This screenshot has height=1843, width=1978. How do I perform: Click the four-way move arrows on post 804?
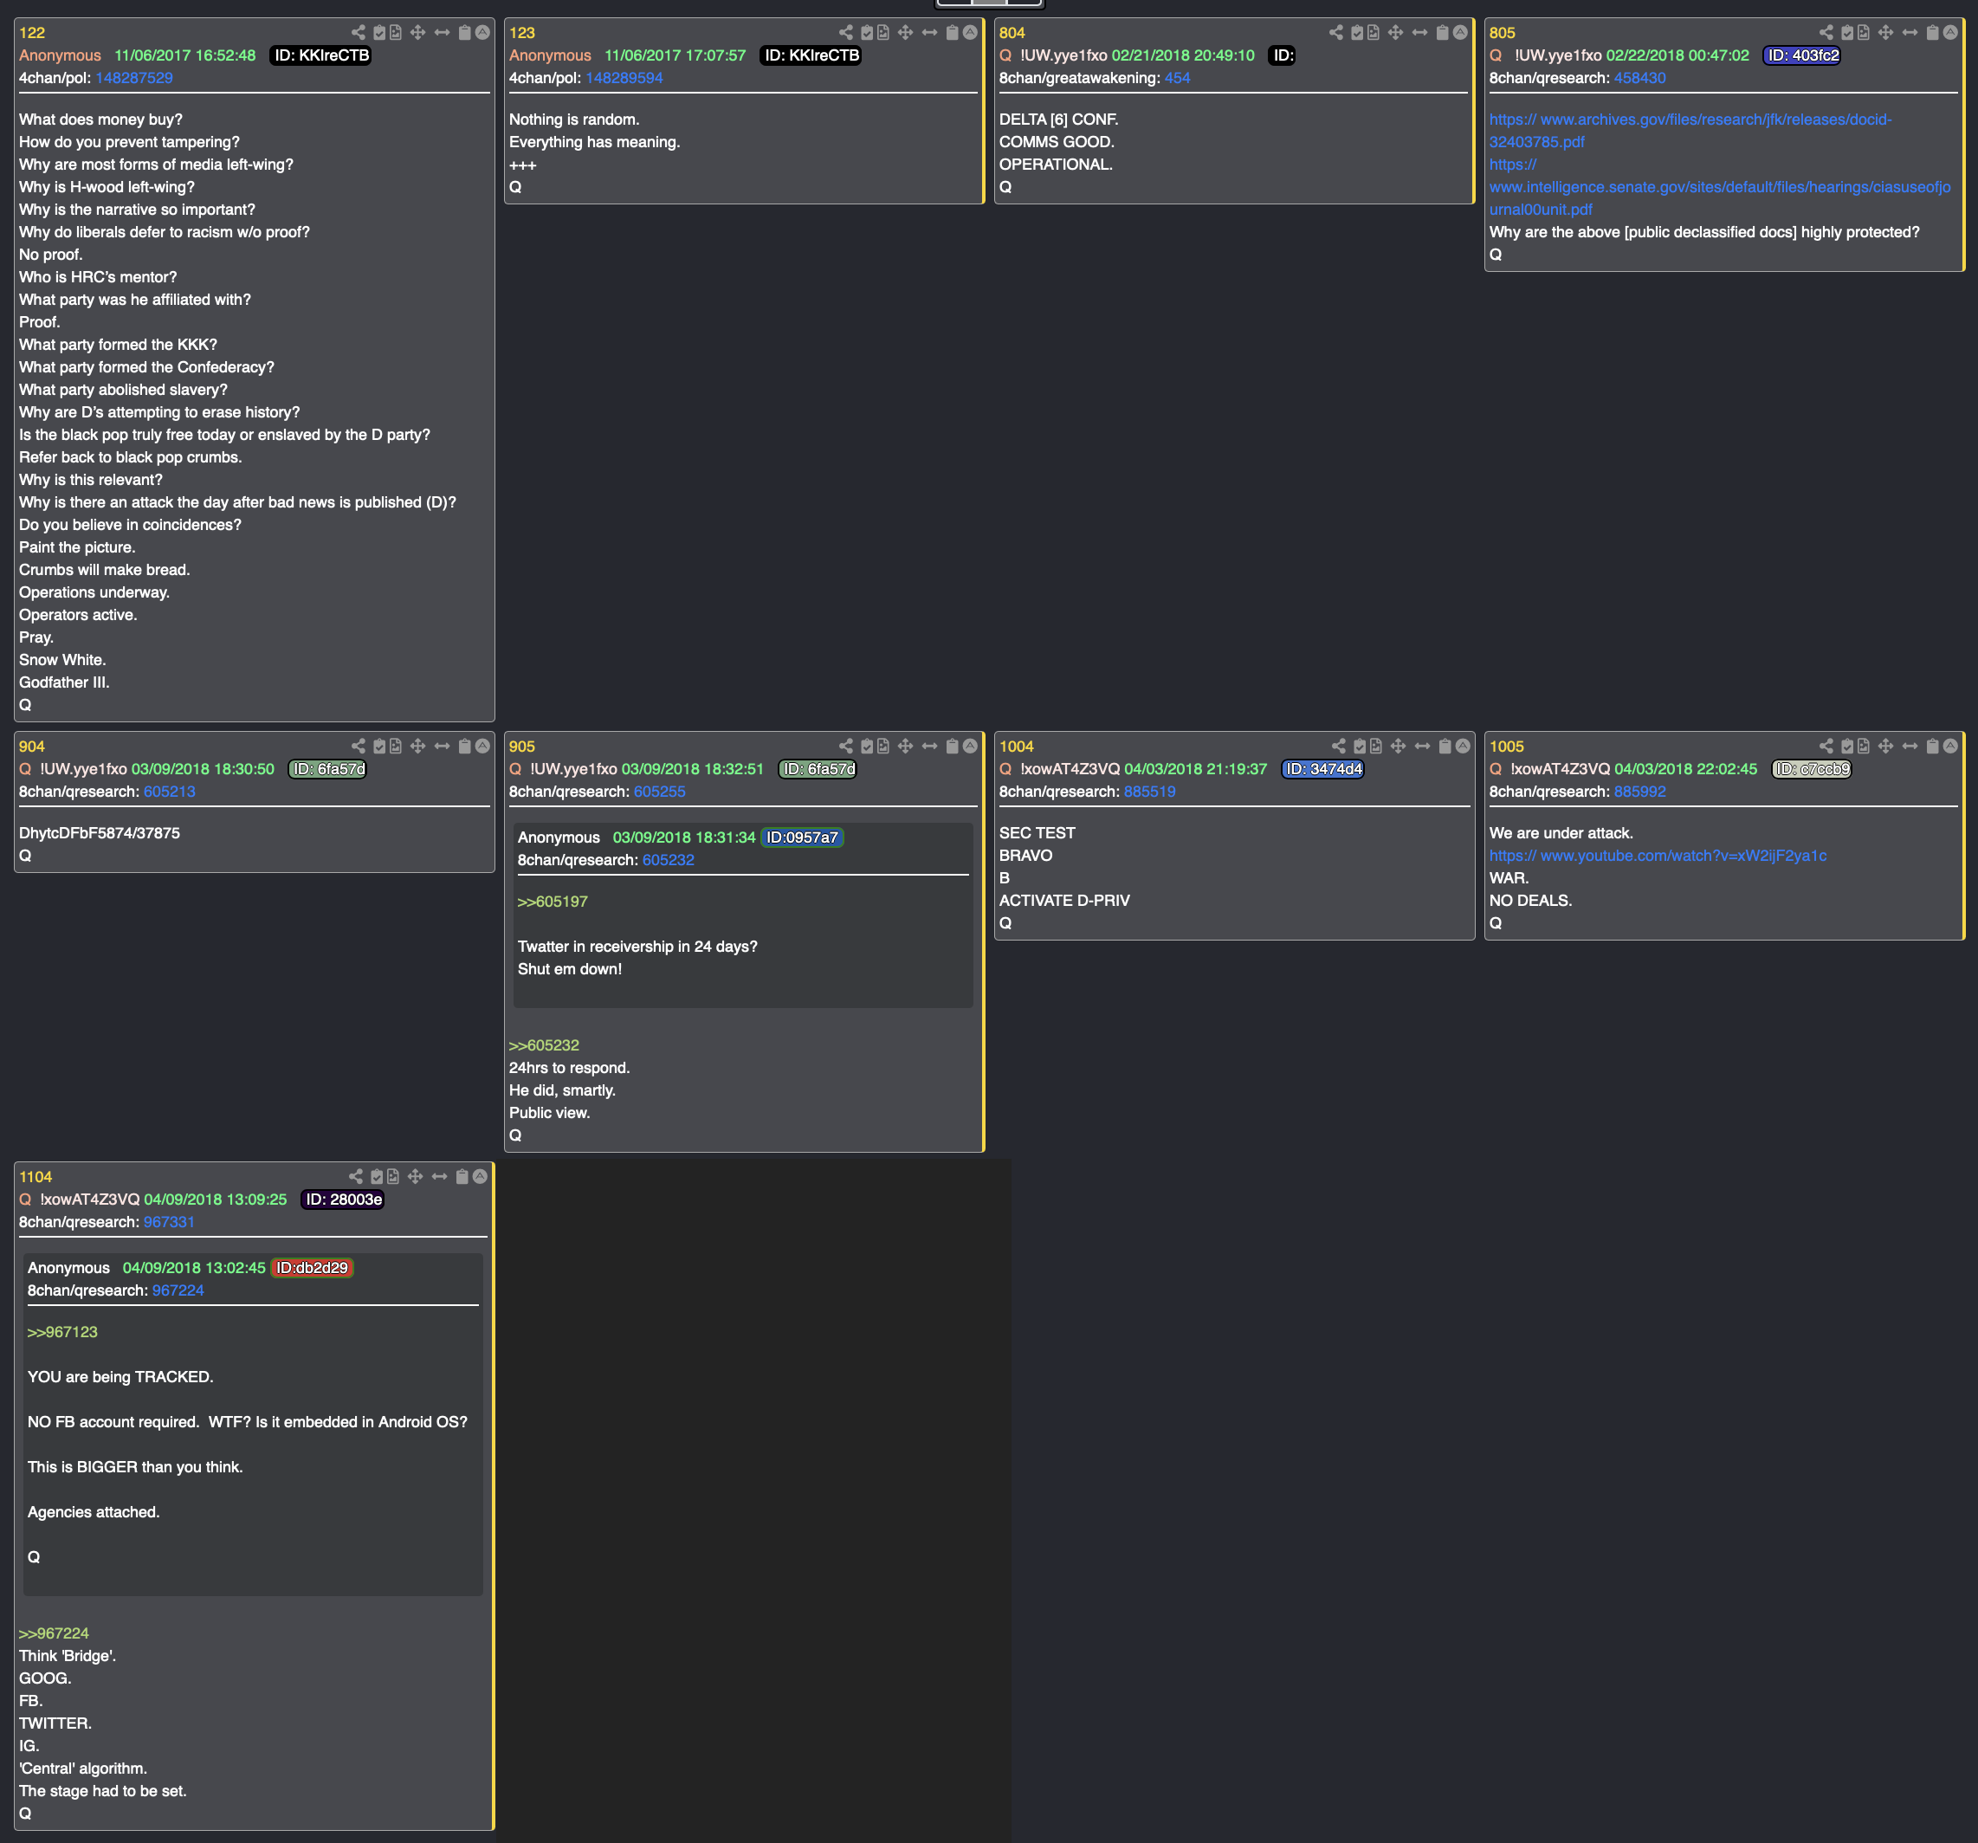[1396, 33]
